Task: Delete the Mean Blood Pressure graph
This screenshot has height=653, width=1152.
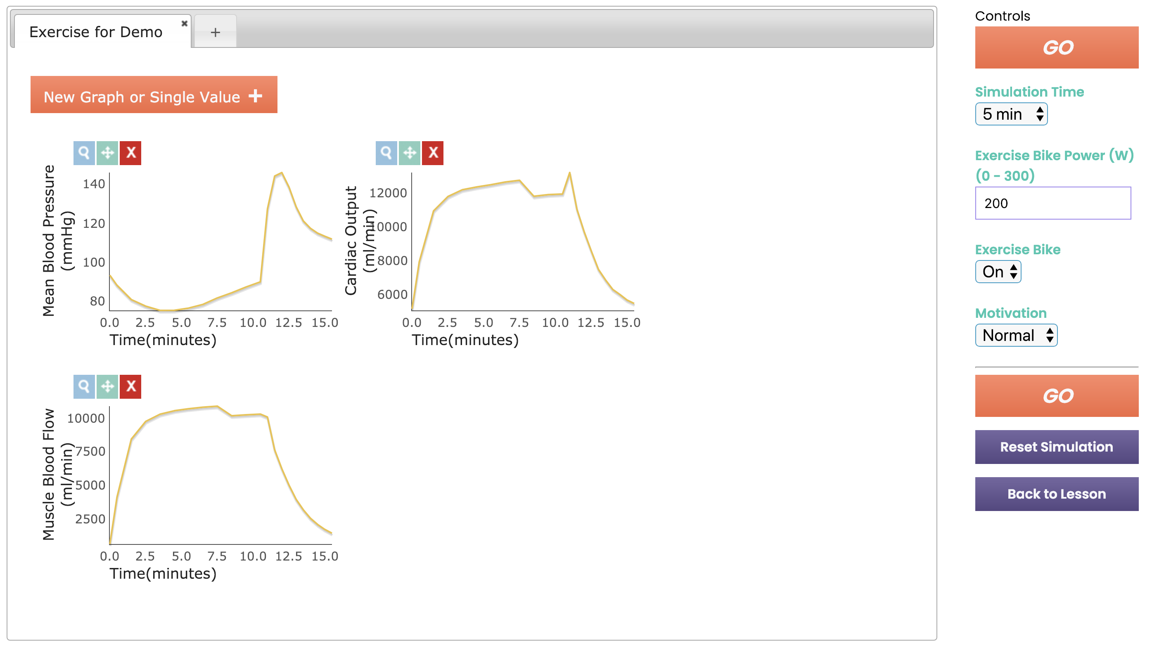Action: [x=130, y=153]
